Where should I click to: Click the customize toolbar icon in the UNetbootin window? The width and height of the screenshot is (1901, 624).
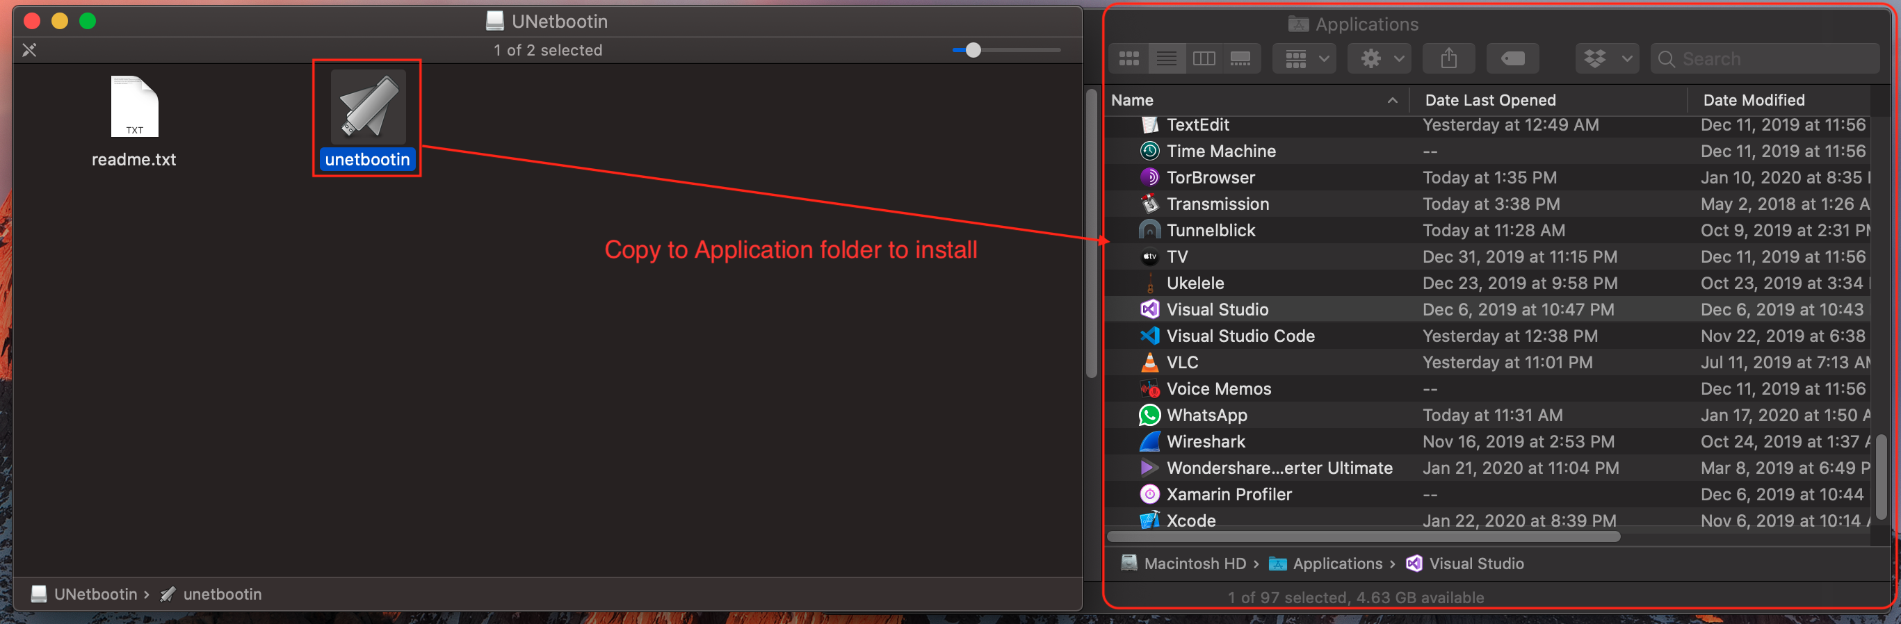[x=29, y=50]
